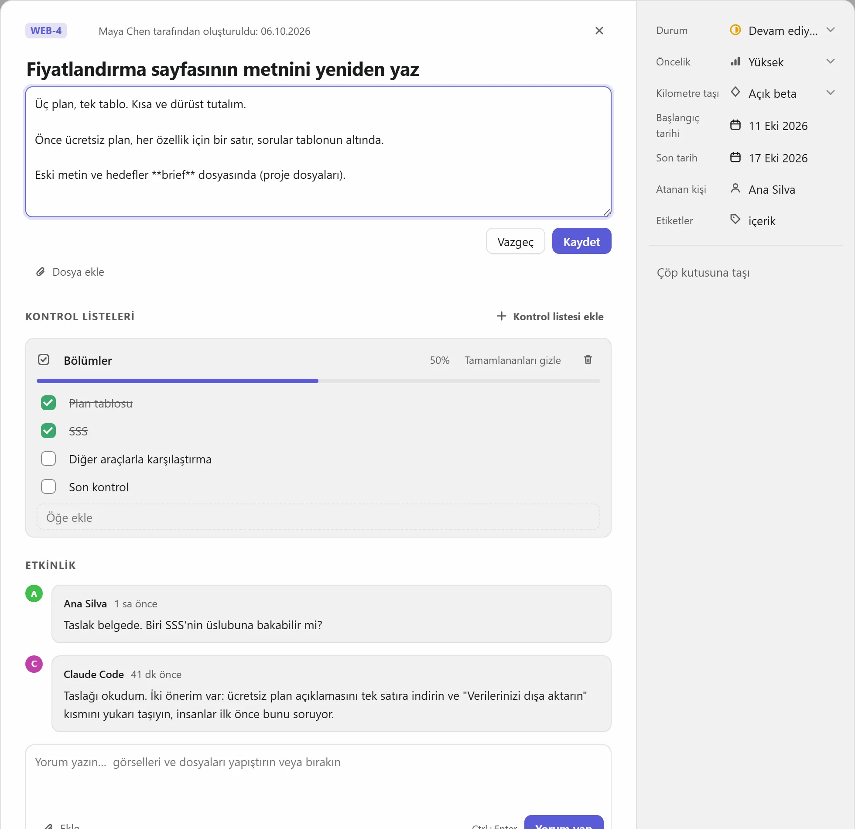
Task: Click the milestone diamond icon beside Açık beta
Action: coord(735,92)
